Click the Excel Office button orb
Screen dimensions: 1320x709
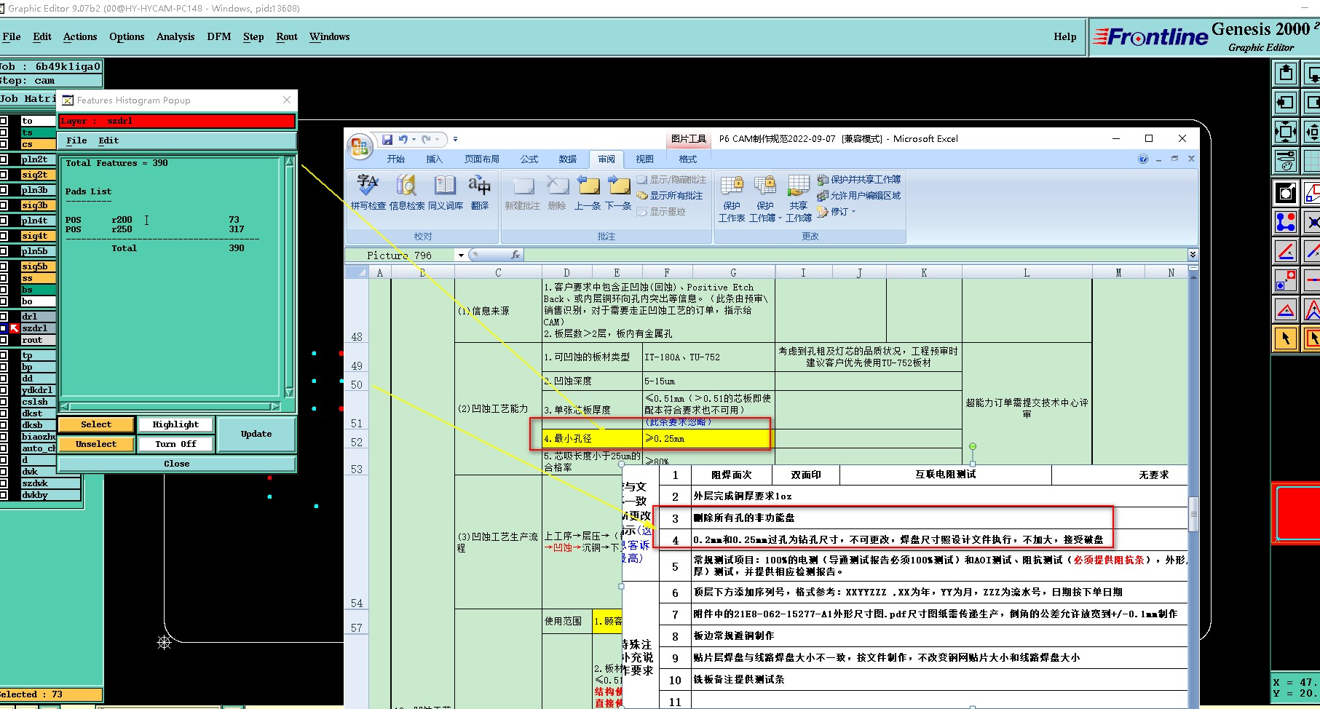[360, 146]
